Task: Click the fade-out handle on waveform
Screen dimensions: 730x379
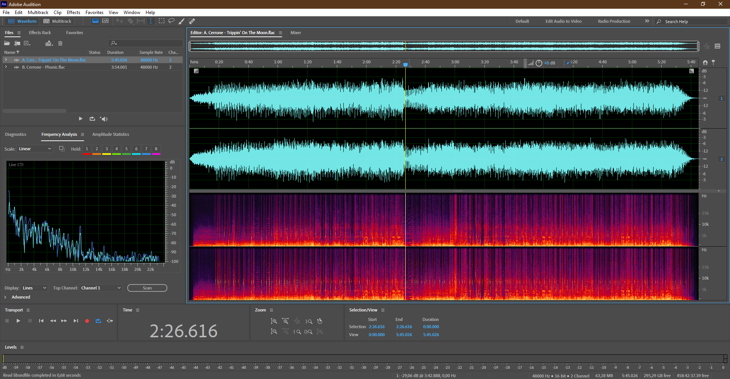Action: coord(692,71)
